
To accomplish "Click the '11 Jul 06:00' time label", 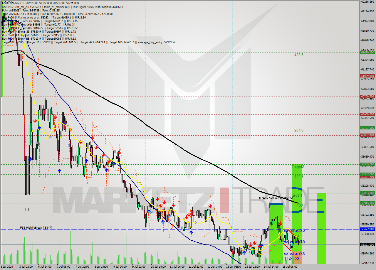I will [x=177, y=267].
